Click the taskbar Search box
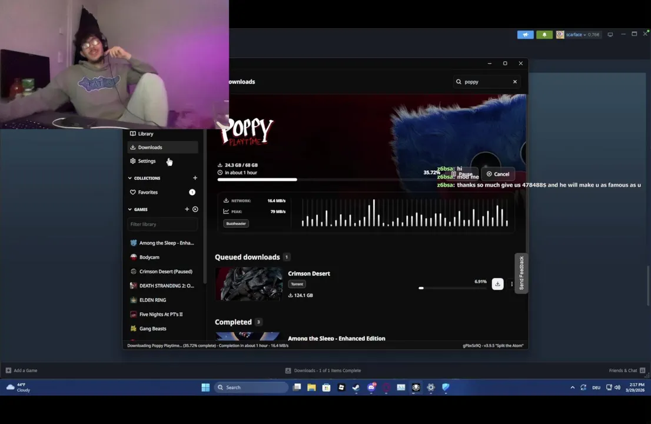Viewport: 651px width, 424px height. pyautogui.click(x=251, y=387)
